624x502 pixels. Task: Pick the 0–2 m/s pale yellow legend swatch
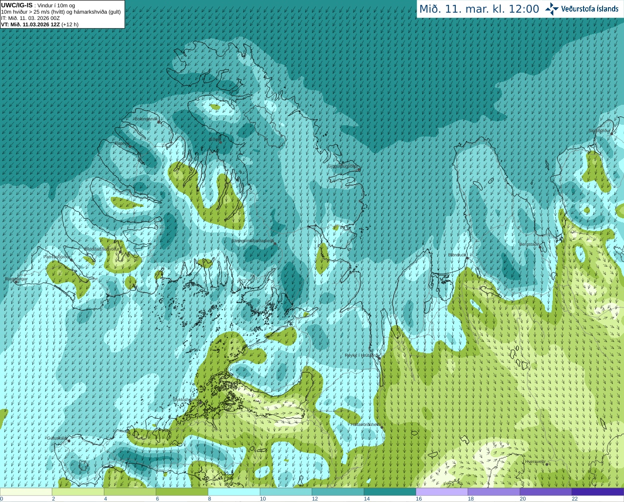point(26,492)
